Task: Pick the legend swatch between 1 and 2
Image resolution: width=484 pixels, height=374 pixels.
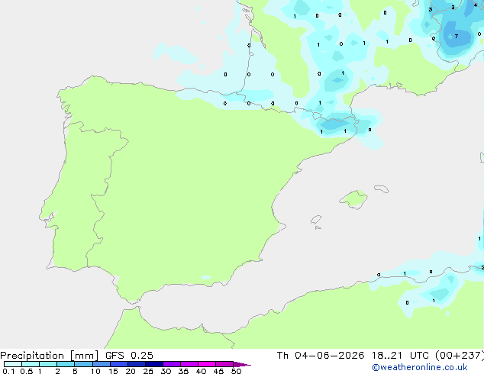Action: coord(48,364)
